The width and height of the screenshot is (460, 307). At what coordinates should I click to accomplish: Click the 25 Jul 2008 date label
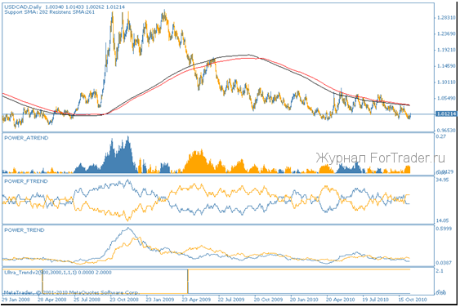87,300
